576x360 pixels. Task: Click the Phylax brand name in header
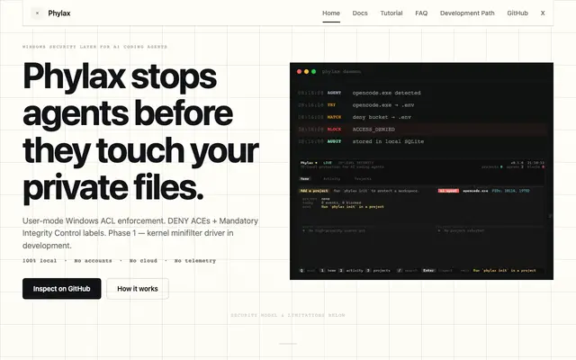click(x=59, y=13)
